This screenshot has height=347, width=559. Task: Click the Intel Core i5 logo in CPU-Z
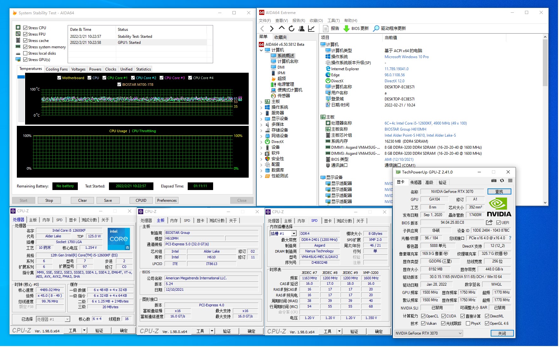pyautogui.click(x=119, y=239)
